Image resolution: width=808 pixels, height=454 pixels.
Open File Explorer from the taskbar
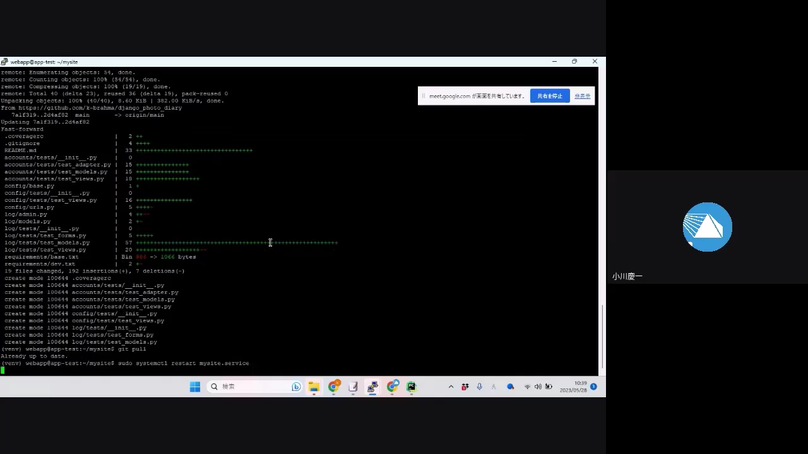pyautogui.click(x=314, y=387)
